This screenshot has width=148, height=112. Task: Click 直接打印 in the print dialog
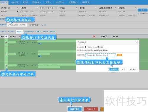[x=114, y=69]
